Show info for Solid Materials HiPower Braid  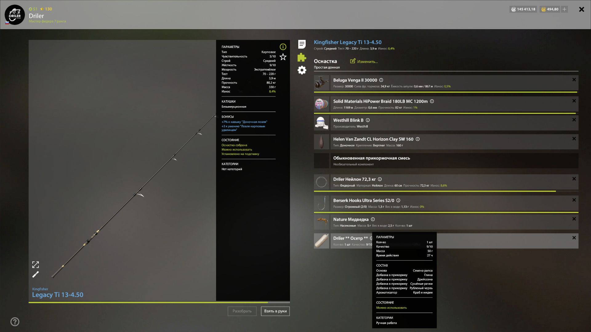[432, 101]
